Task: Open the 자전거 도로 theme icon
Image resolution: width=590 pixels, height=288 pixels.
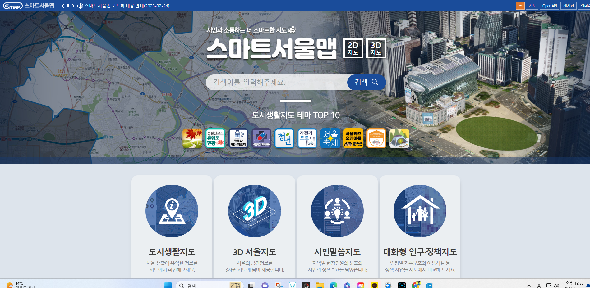Action: tap(307, 138)
